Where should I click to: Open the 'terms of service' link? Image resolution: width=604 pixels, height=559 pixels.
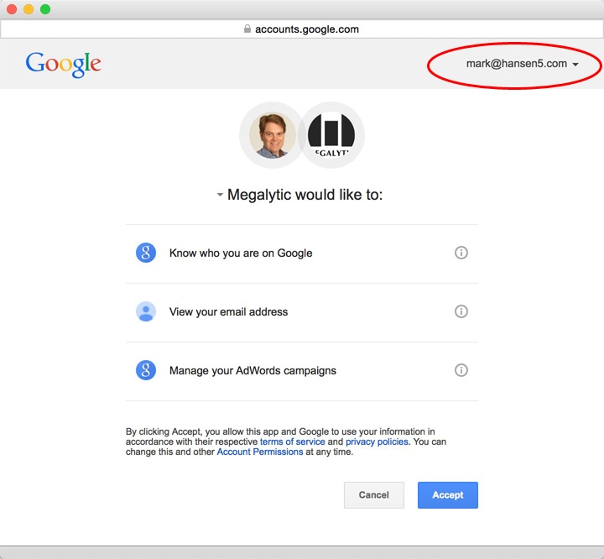(293, 441)
